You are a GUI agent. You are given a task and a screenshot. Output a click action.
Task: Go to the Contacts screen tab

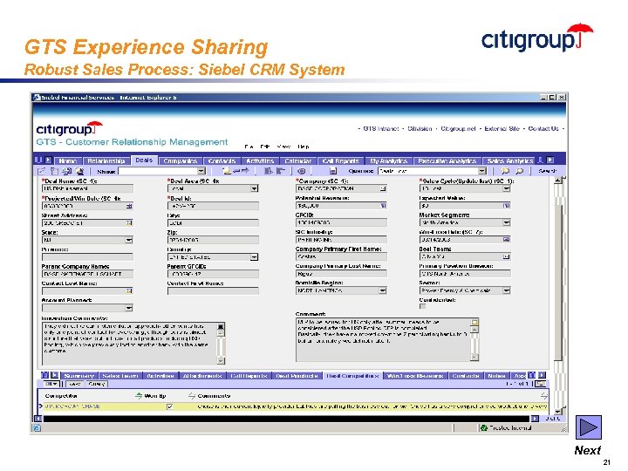coord(222,160)
